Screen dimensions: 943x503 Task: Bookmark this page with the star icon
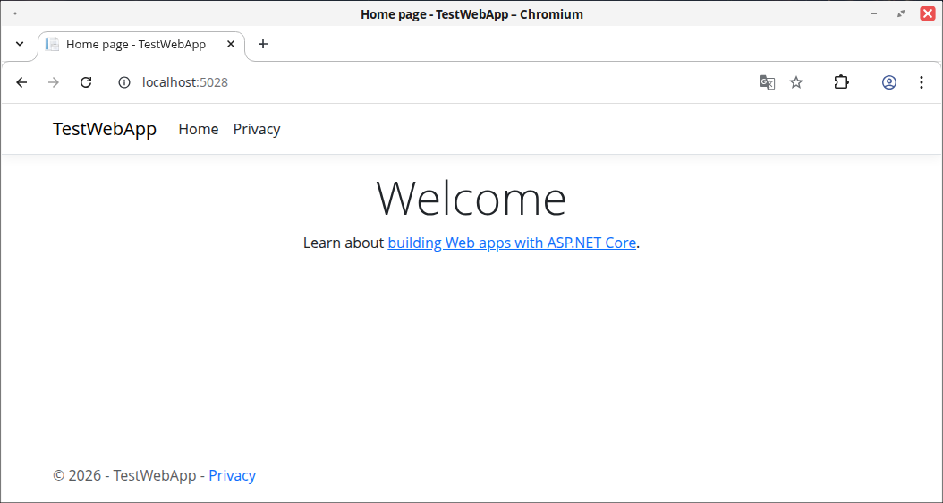[x=796, y=82]
